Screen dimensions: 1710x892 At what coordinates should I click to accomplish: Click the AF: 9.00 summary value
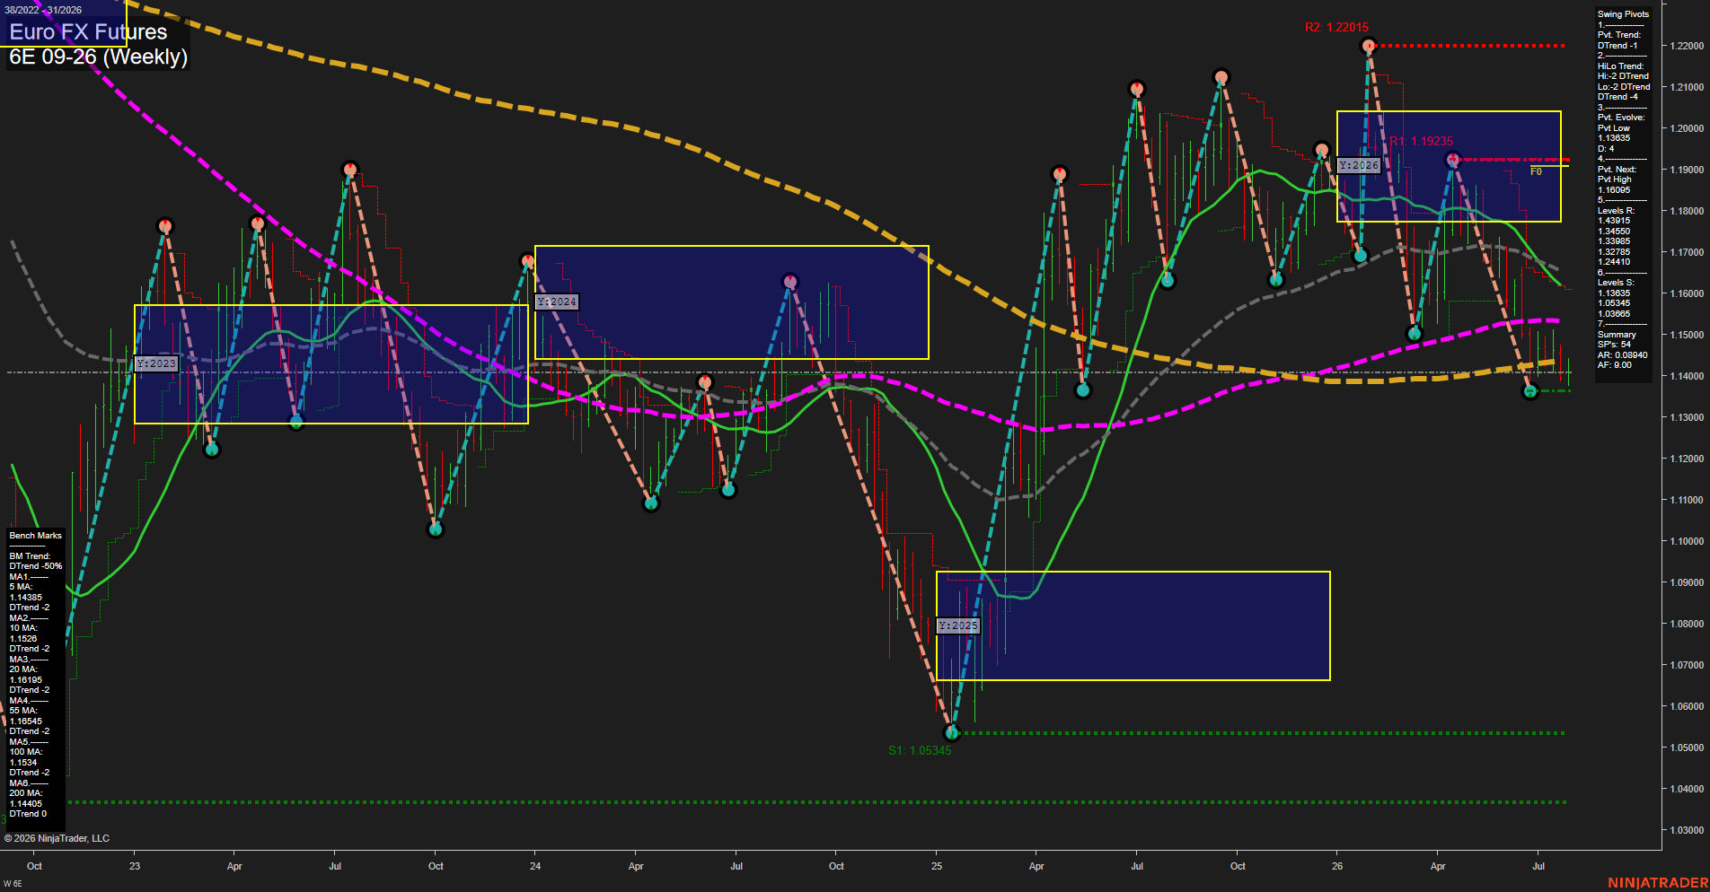1615,365
